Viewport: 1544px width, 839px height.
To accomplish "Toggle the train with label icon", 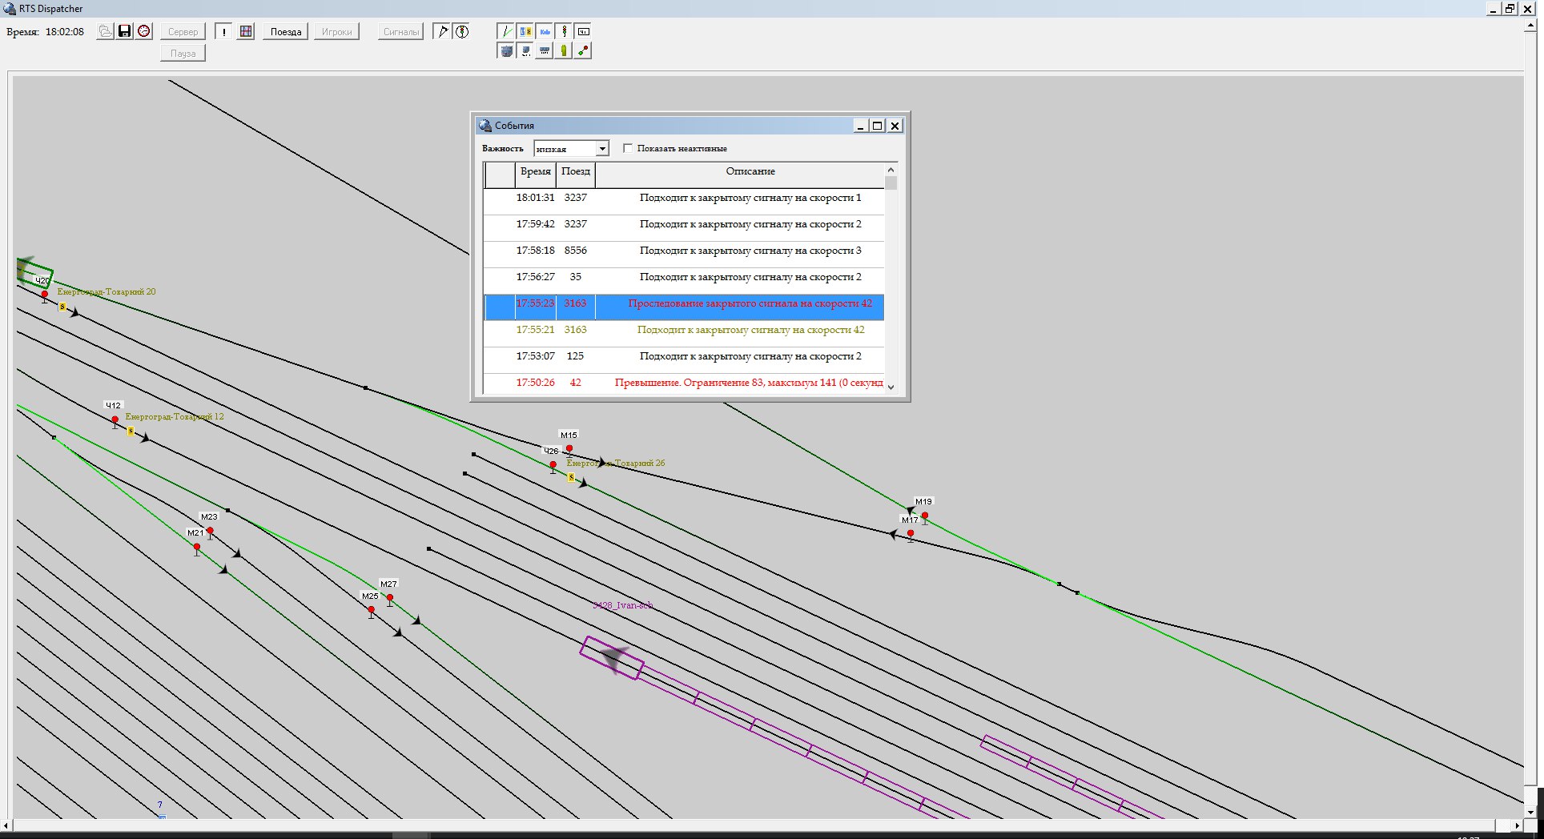I will (525, 50).
